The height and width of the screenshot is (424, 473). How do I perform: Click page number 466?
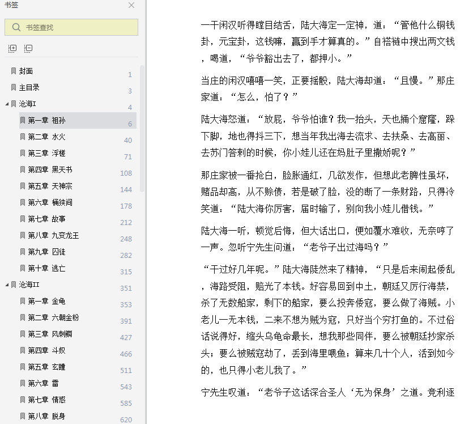coord(126,354)
